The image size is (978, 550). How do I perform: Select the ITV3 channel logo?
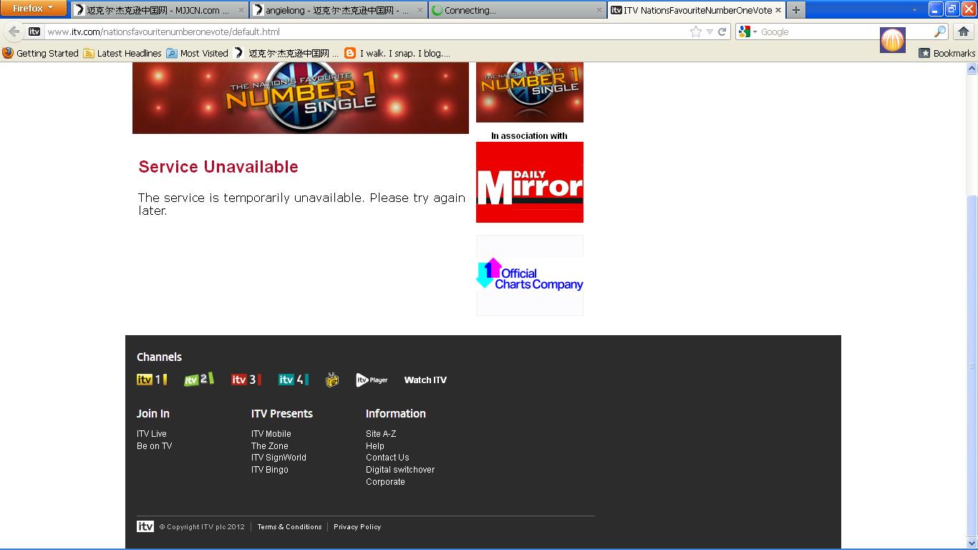[246, 380]
